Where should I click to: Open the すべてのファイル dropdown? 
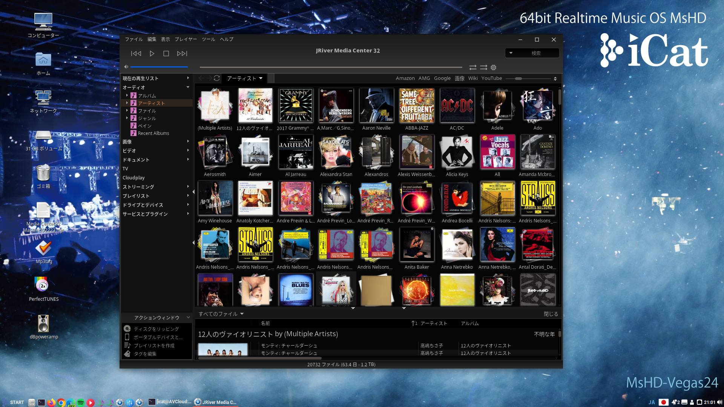[x=242, y=314]
